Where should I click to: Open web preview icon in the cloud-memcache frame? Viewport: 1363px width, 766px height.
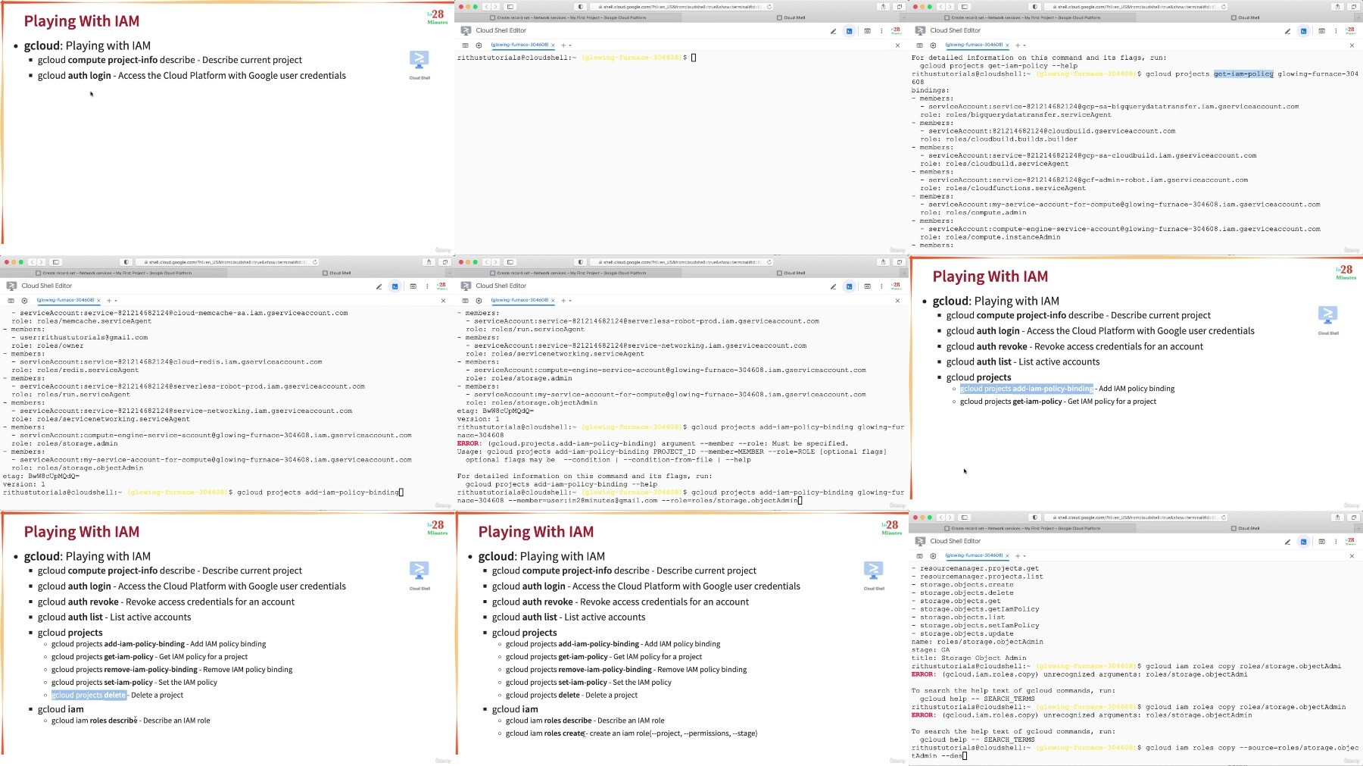(413, 286)
